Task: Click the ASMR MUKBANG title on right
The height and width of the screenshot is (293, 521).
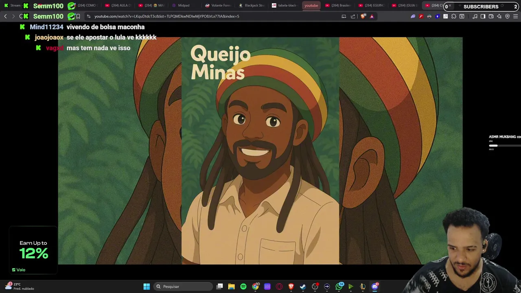Action: pos(505,137)
